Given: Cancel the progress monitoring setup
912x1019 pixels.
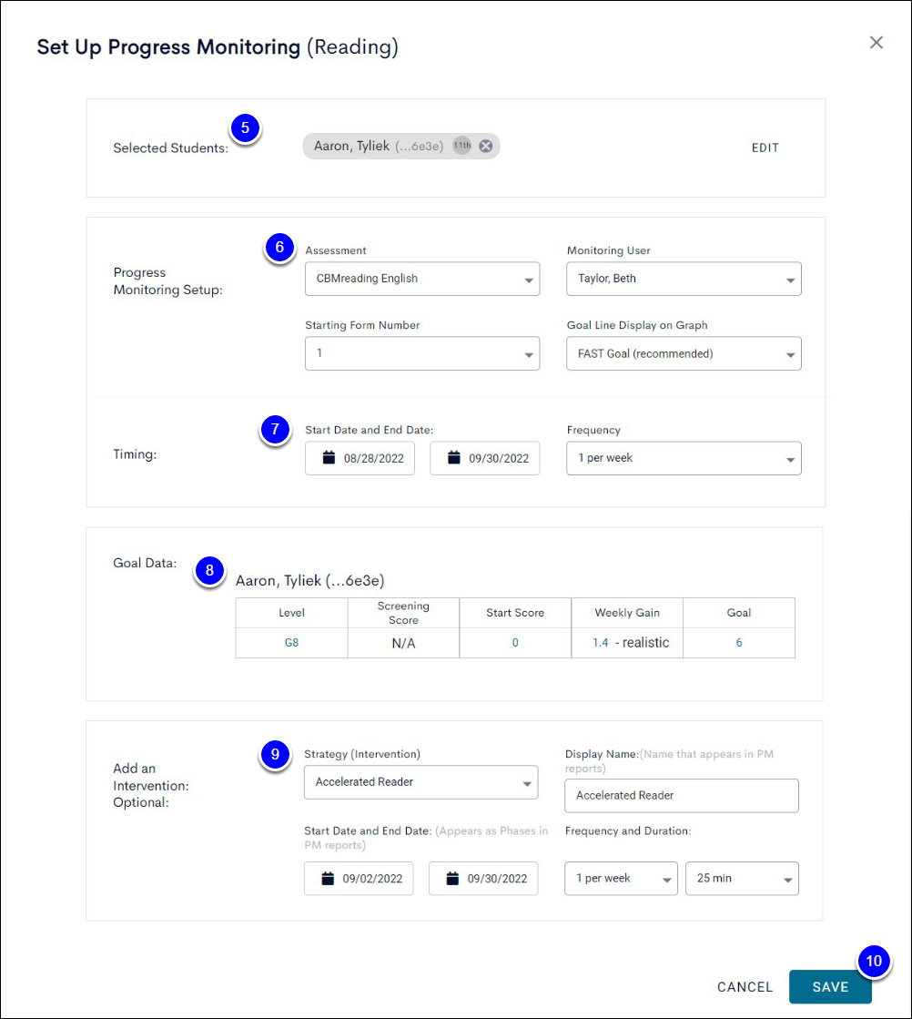Looking at the screenshot, I should point(745,987).
